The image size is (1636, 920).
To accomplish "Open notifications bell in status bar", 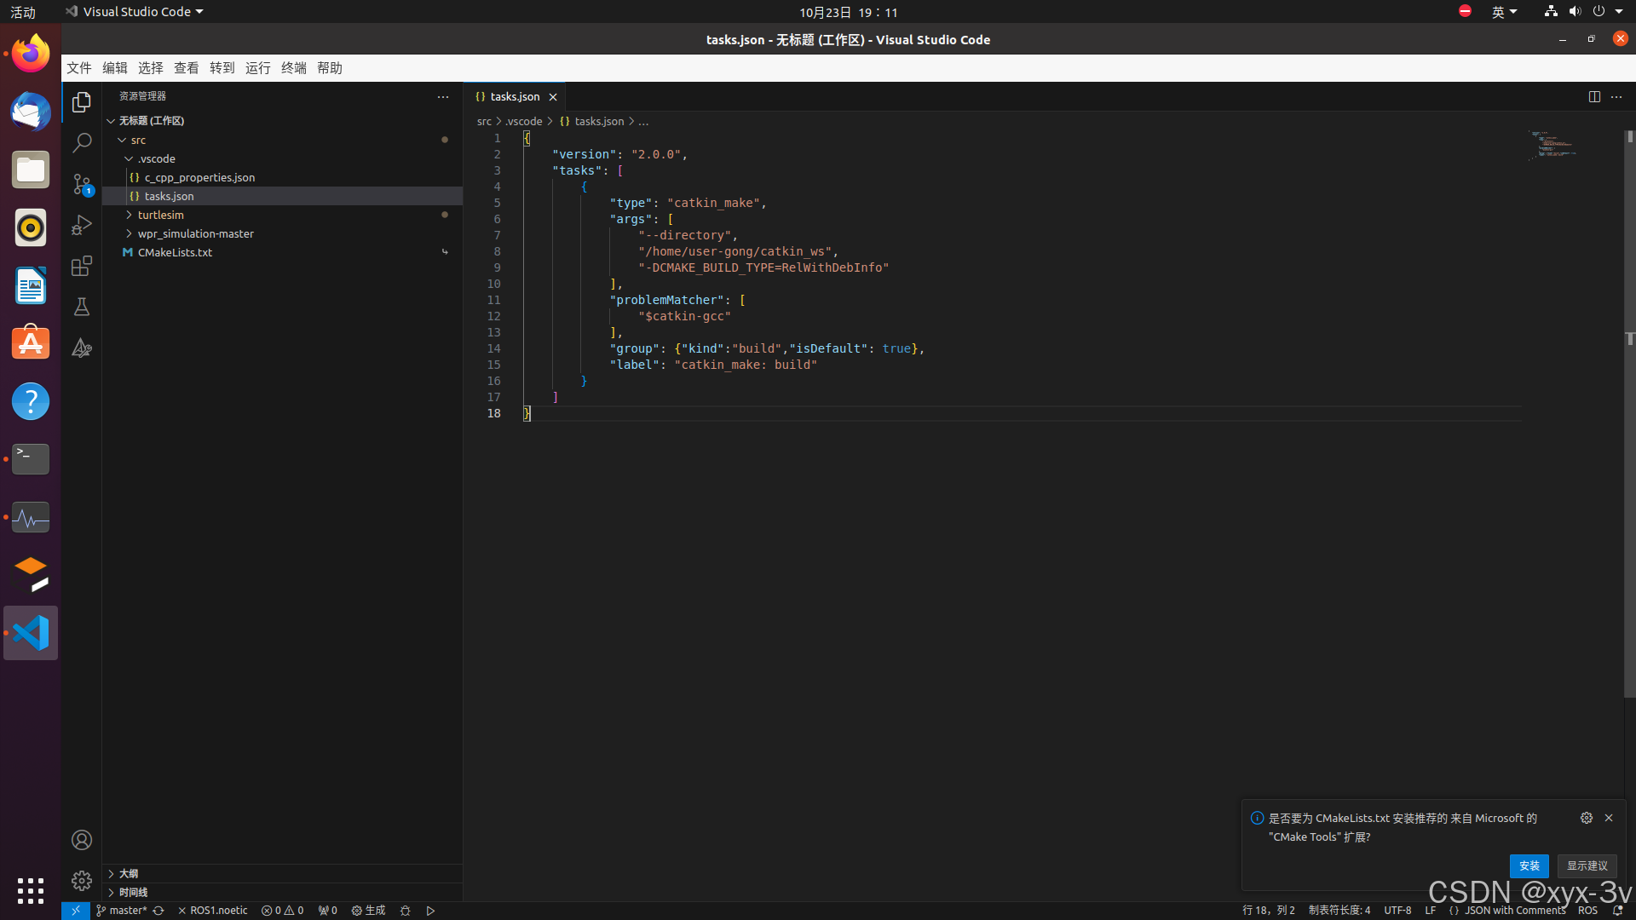I will [x=1617, y=911].
